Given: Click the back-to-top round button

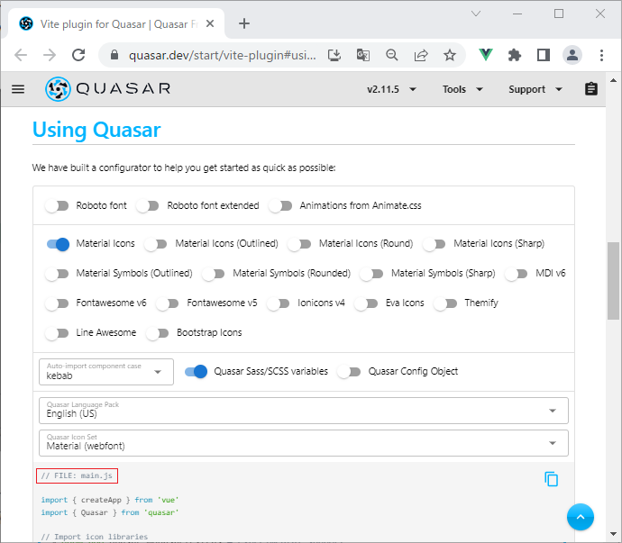Looking at the screenshot, I should (x=580, y=517).
